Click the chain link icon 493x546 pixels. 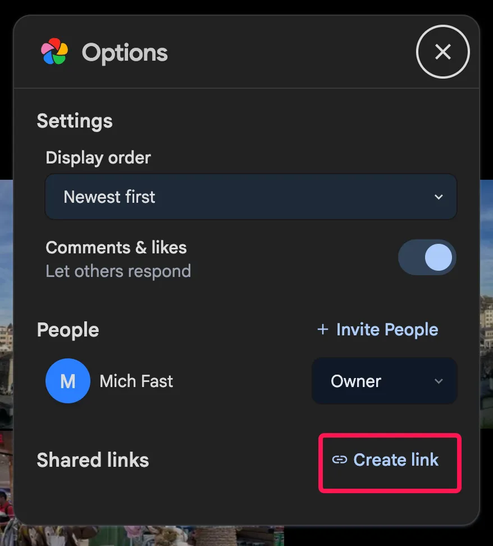point(339,460)
